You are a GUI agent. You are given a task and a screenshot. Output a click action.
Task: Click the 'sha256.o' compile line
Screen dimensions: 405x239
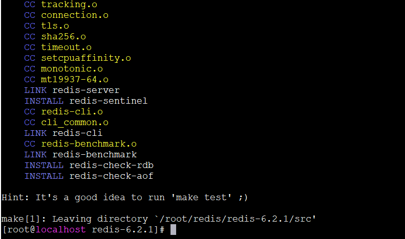point(55,37)
